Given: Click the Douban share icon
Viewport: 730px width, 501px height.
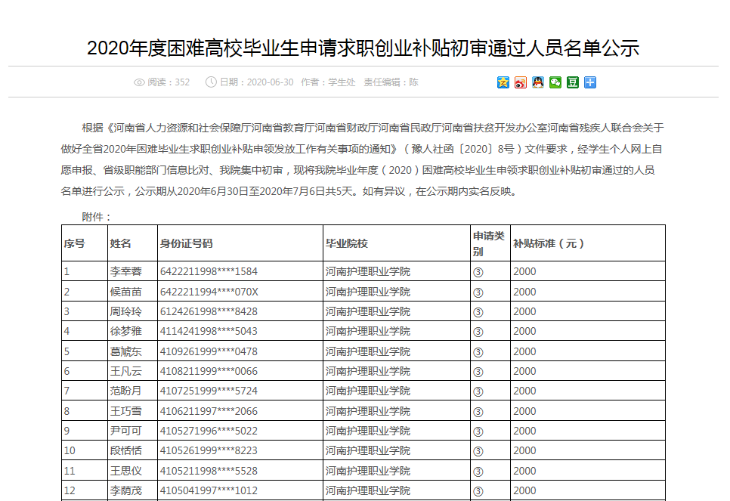Looking at the screenshot, I should tap(573, 82).
